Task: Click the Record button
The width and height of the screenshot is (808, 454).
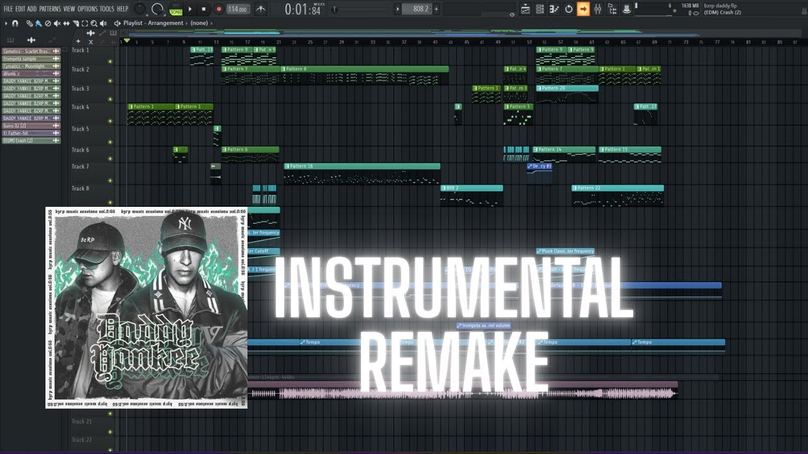Action: pyautogui.click(x=218, y=9)
